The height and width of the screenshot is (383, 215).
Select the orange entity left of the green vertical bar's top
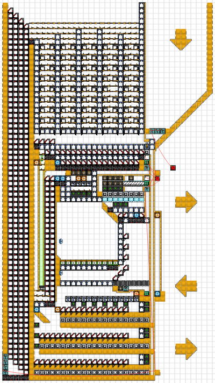(x=37, y=162)
